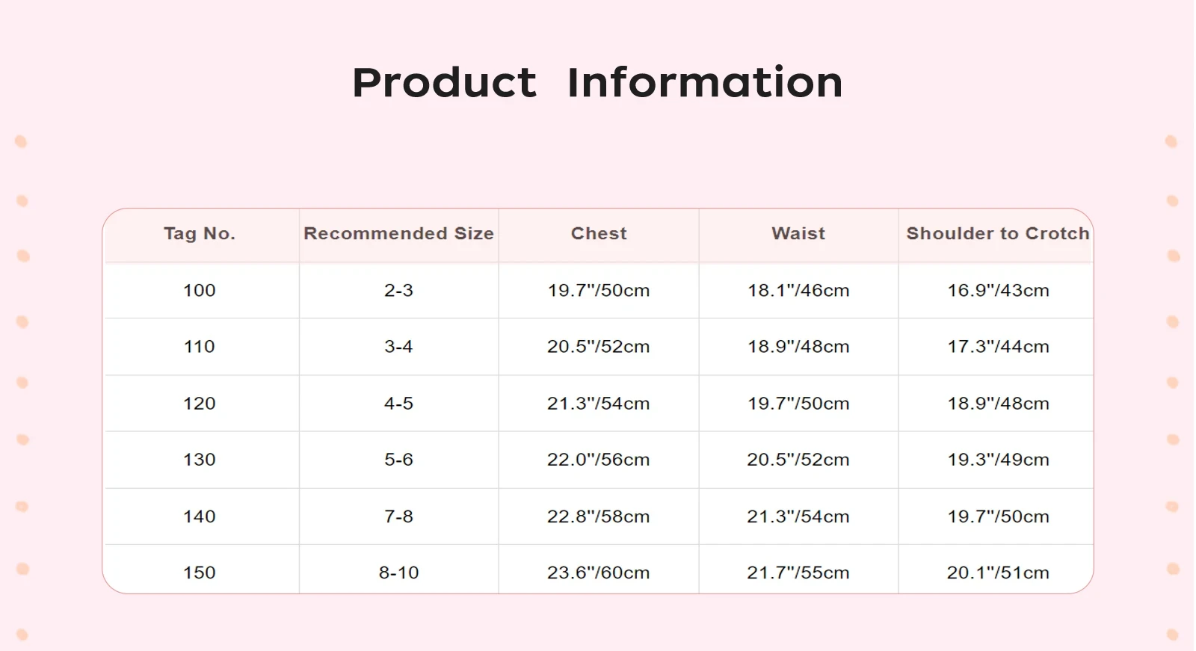Select the Recommended Size column header
Image resolution: width=1196 pixels, height=651 pixels.
pos(398,234)
